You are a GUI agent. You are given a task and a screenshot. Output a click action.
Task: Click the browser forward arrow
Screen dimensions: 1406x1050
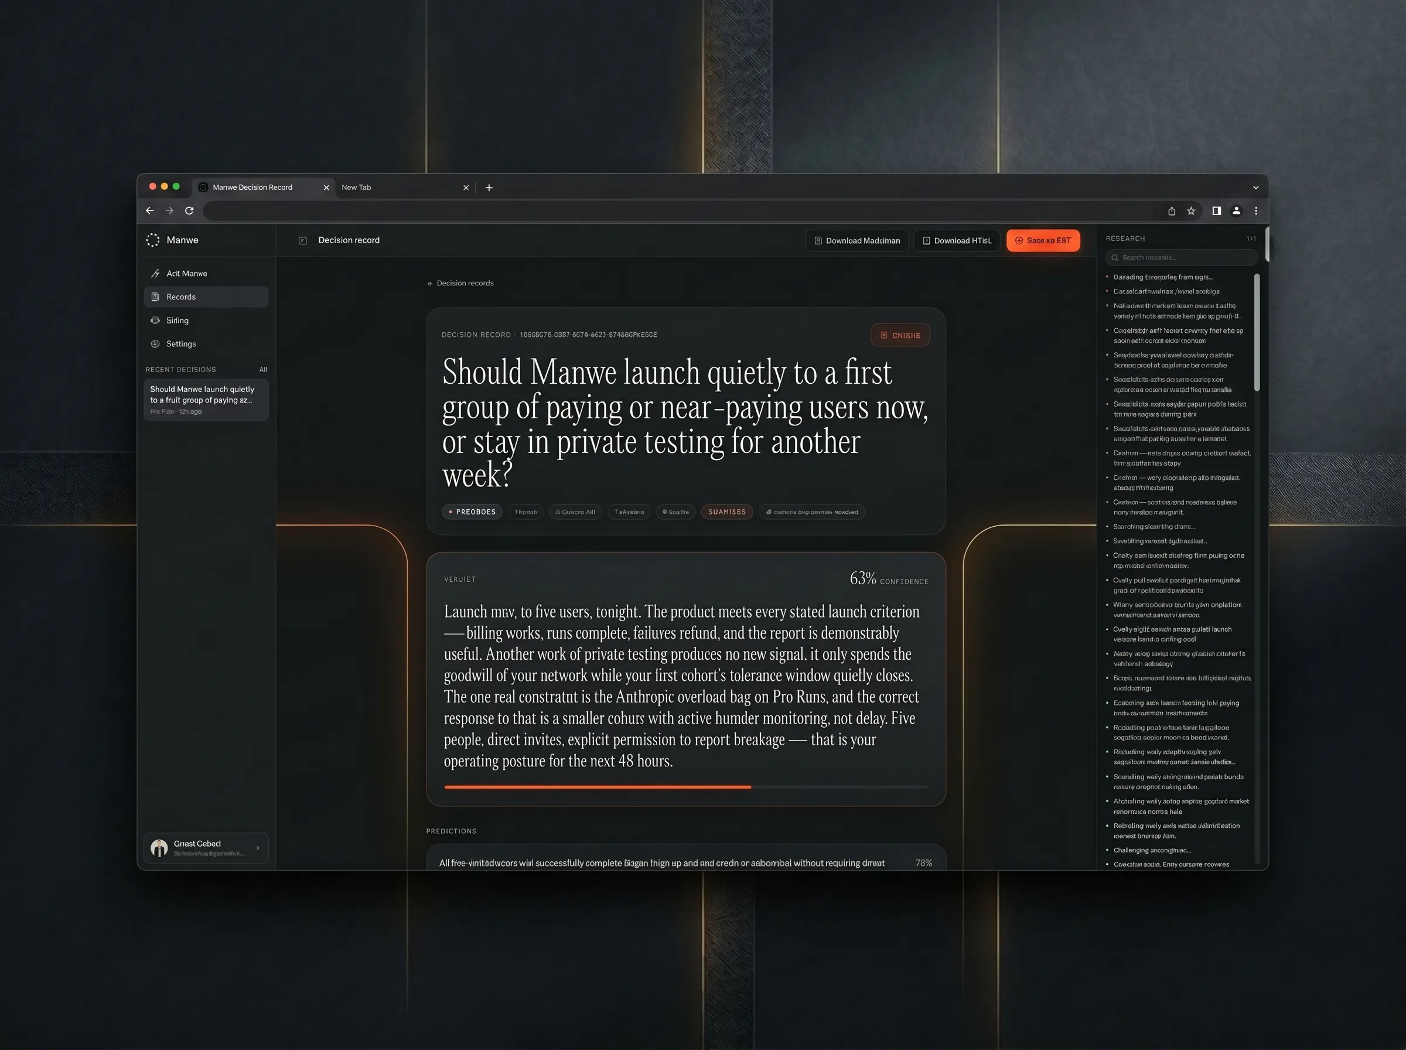click(x=169, y=210)
